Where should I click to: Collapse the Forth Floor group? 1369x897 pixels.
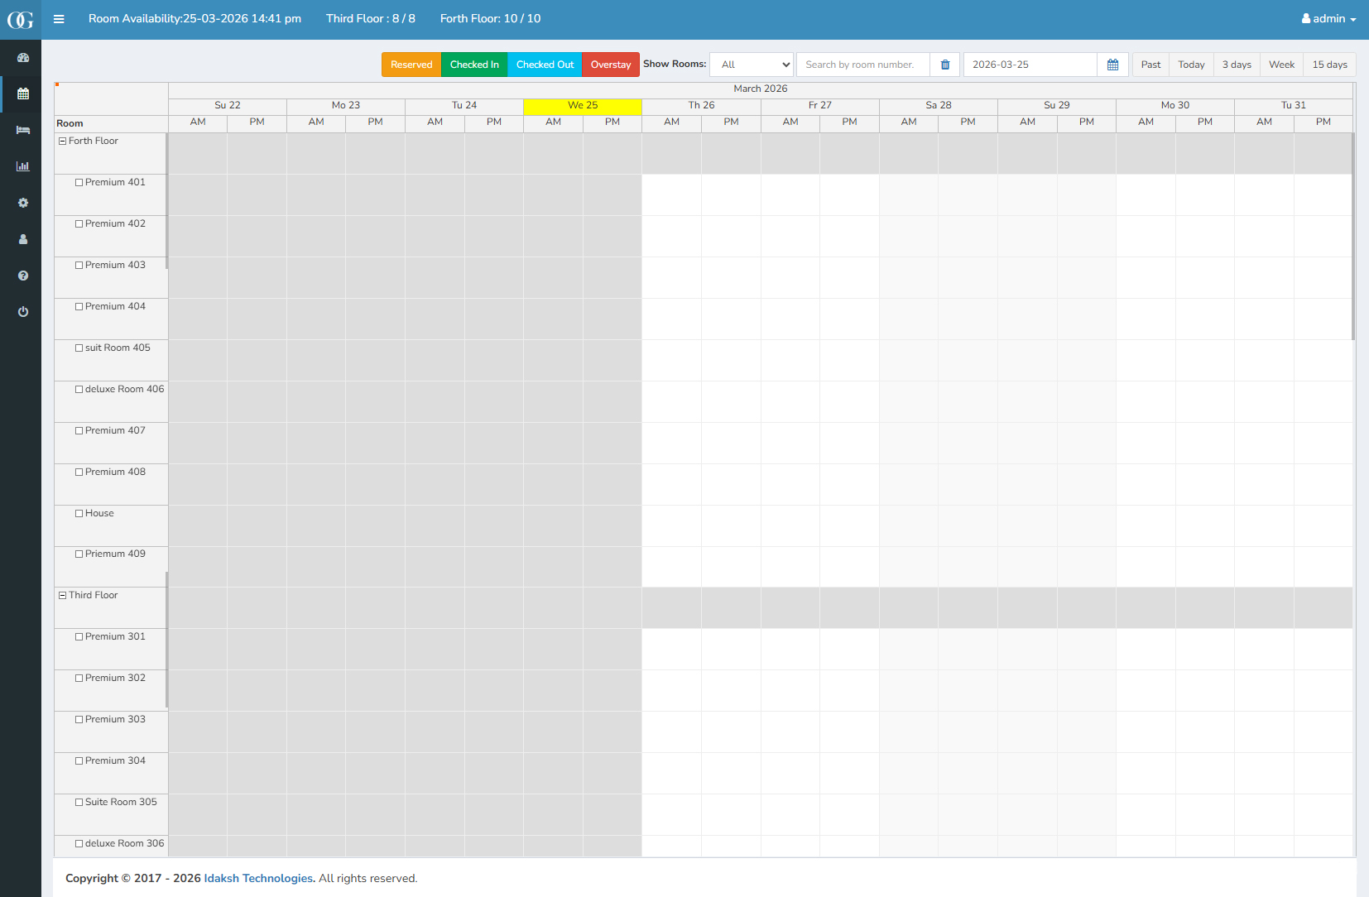tap(62, 142)
